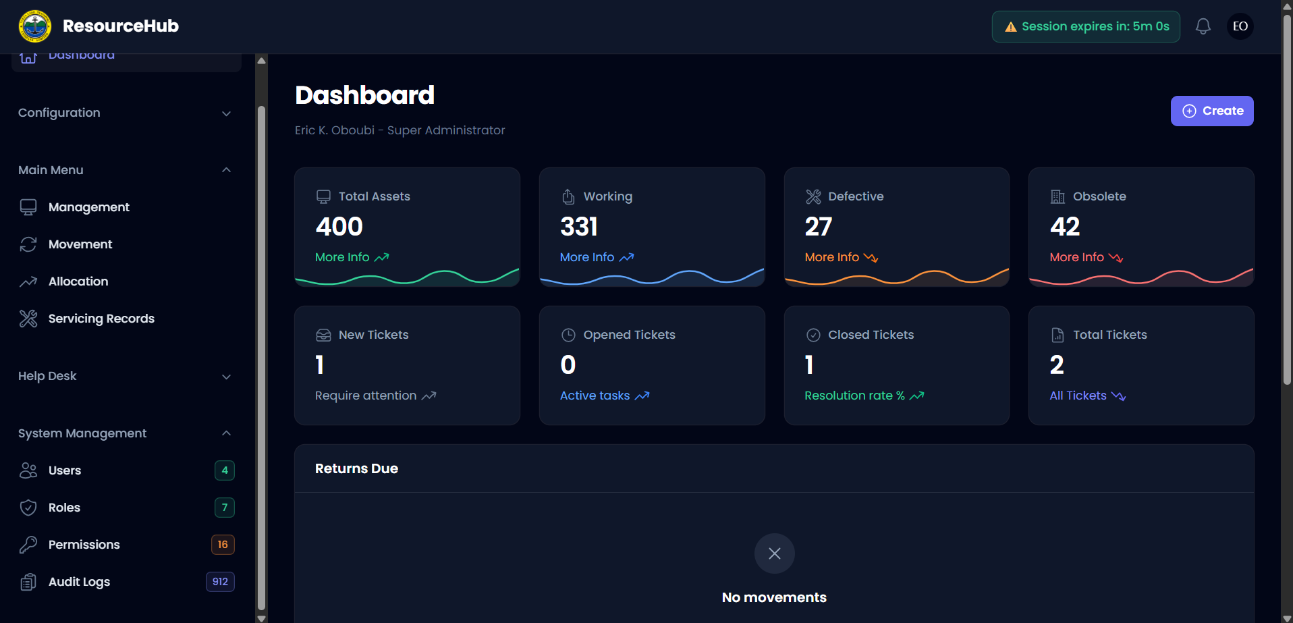
Task: Expand the Configuration section
Action: click(x=226, y=113)
